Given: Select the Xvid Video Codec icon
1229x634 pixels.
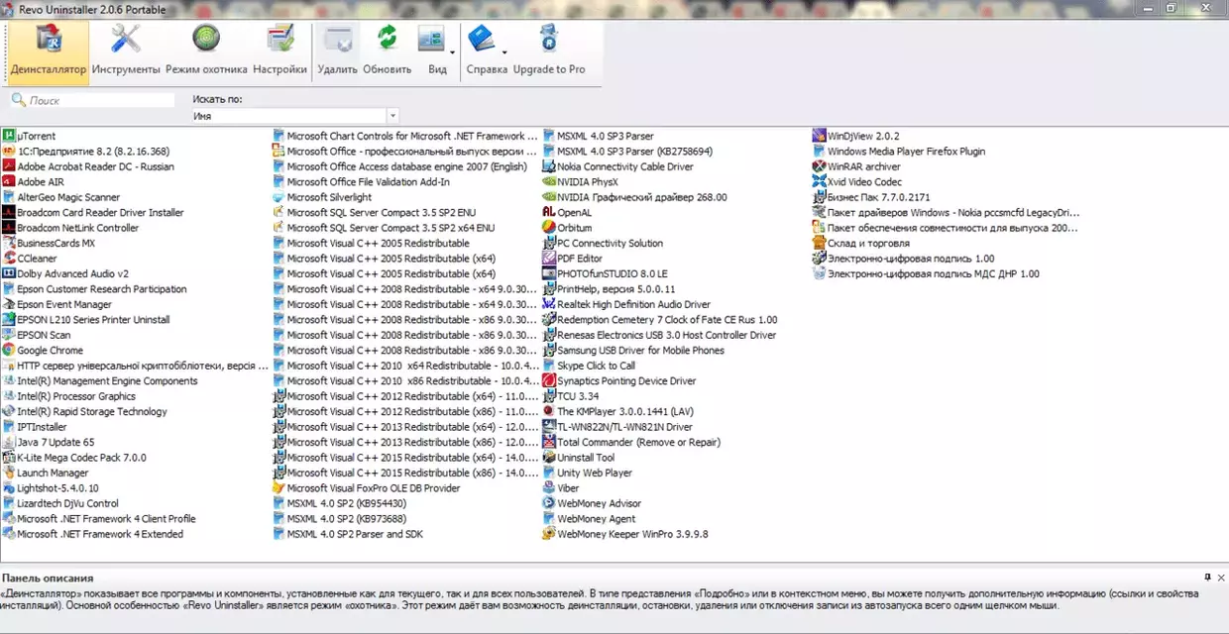Looking at the screenshot, I should pos(820,182).
